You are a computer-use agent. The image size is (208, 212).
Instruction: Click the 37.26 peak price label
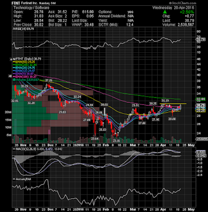[49, 81]
